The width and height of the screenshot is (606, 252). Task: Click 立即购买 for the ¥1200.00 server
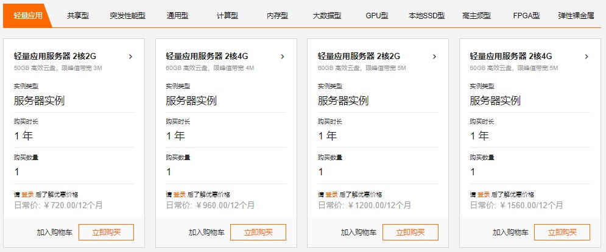point(410,233)
